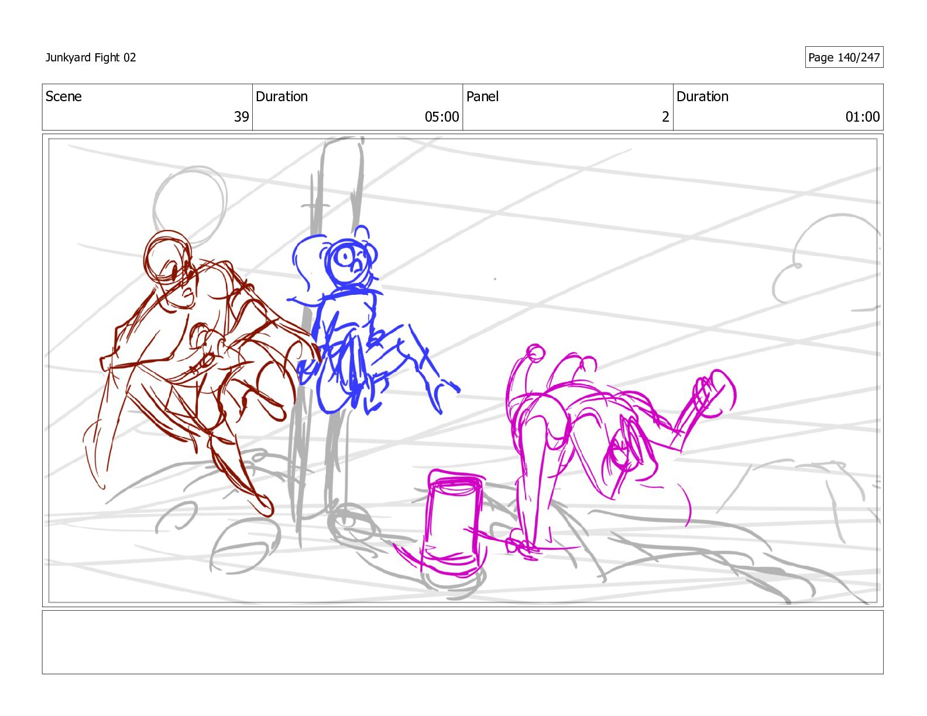This screenshot has height=716, width=927.
Task: Click the 'Scene' header label
Action: pyautogui.click(x=64, y=97)
